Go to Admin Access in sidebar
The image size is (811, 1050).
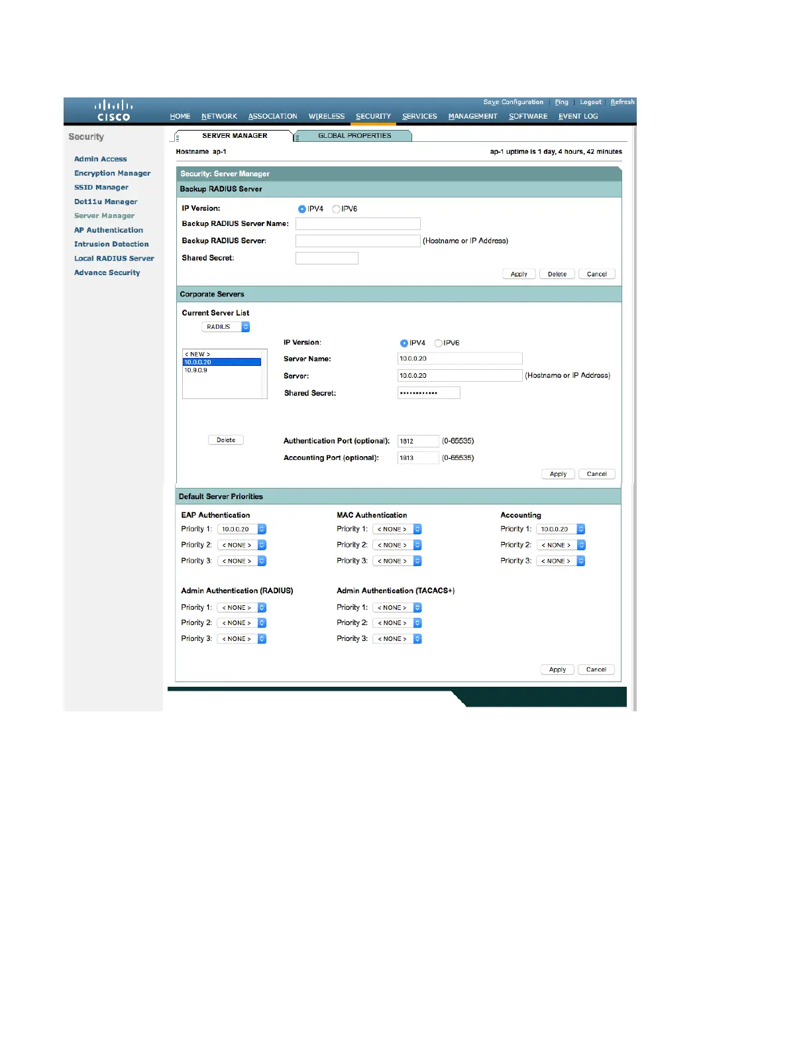101,159
